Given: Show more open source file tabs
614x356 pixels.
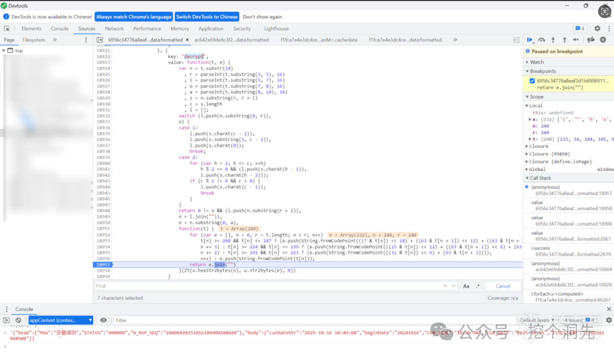Looking at the screenshot, I should (455, 40).
